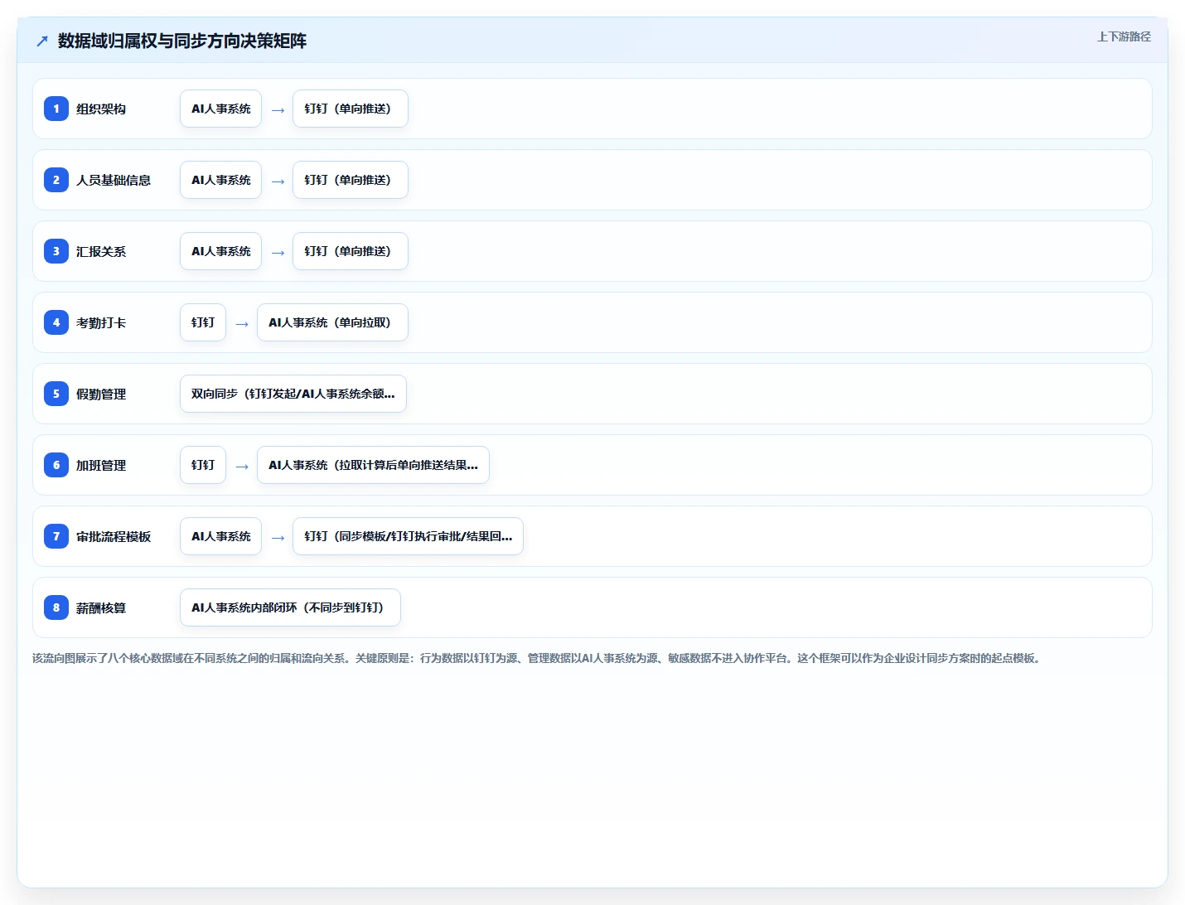Screen dimensions: 1185x905
Task: Select 钉钉（单向推送）chip in 人员基础信息 row
Action: (351, 180)
